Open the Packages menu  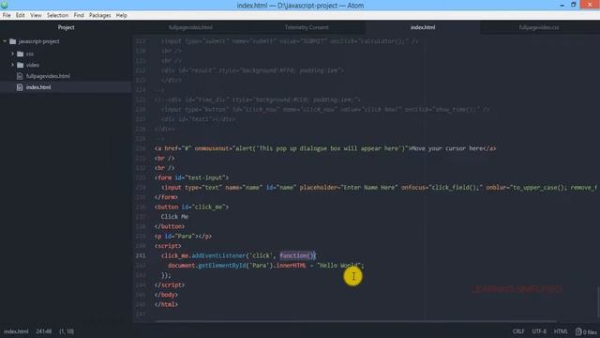(x=100, y=15)
